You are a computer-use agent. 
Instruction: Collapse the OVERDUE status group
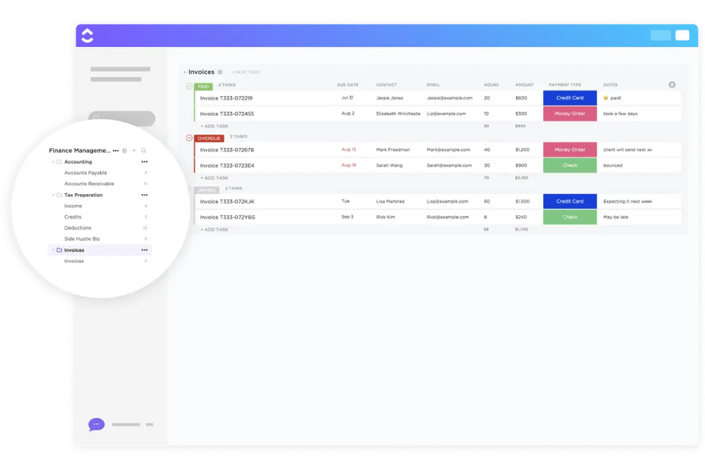pos(189,138)
